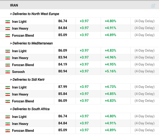
Task: Click flag icon for South Africa Forozan Blend
Action: pyautogui.click(x=8, y=131)
